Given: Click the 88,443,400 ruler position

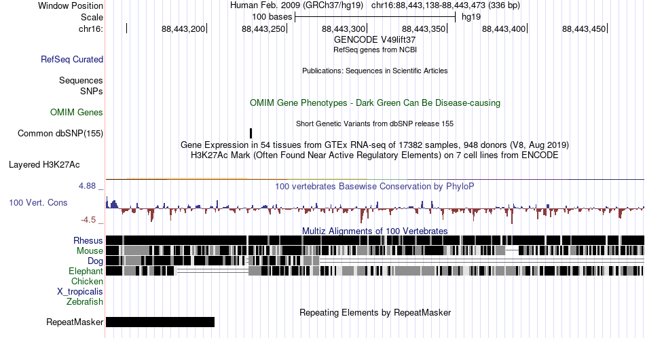Looking at the screenshot, I should tap(504, 29).
